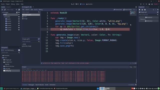Hide the Sprite2 node
Screen dimensions: 160x90
(x=19, y=21)
